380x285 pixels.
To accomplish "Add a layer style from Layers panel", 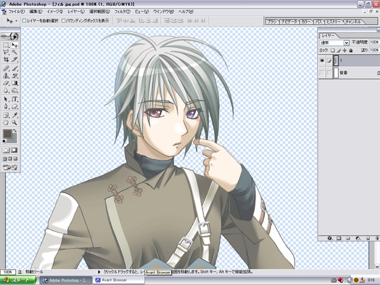I will [x=330, y=238].
